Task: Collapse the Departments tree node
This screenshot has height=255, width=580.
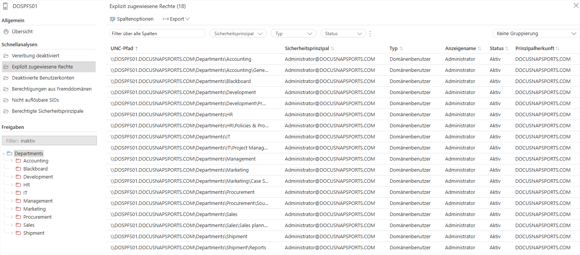Action: 3,153
